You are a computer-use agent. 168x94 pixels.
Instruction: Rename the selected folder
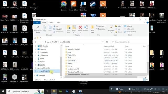click(x=86, y=28)
